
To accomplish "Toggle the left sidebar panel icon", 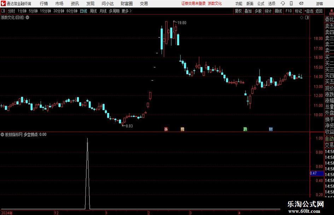I will 3,11.
